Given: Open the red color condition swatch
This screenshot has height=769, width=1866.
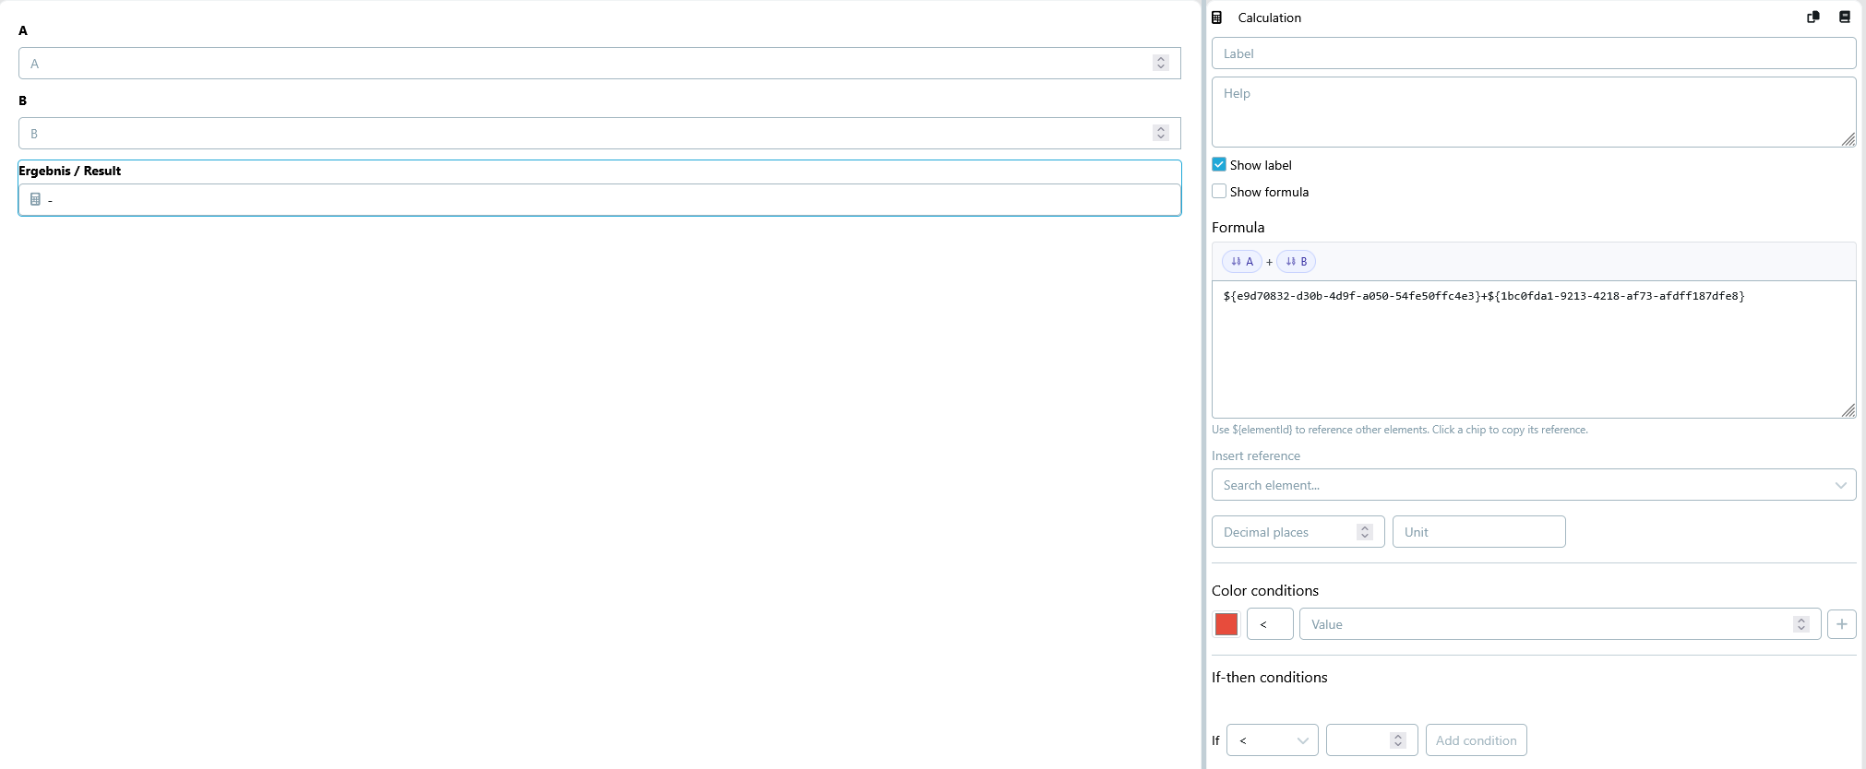Looking at the screenshot, I should [1226, 624].
